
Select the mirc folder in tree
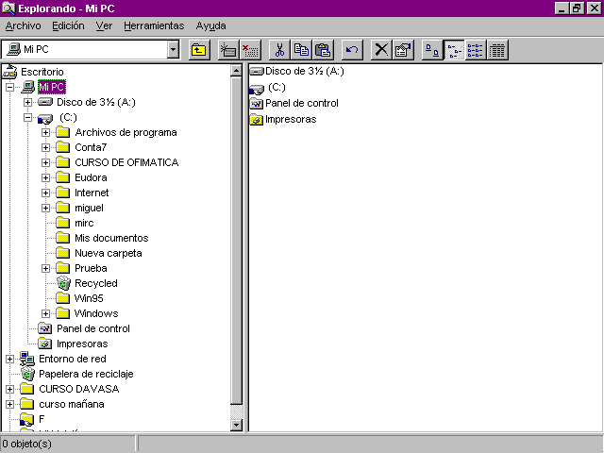tap(63, 223)
